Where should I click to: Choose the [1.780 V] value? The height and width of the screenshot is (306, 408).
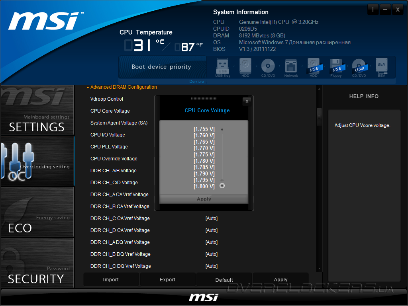coord(204,161)
